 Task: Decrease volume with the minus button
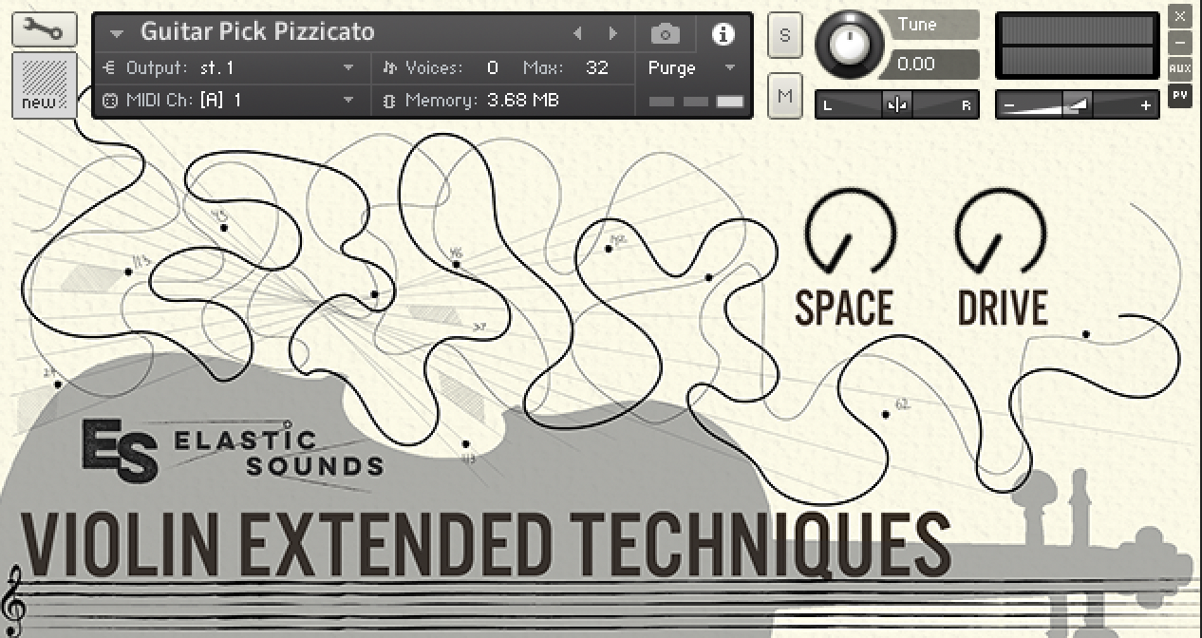click(x=1009, y=105)
